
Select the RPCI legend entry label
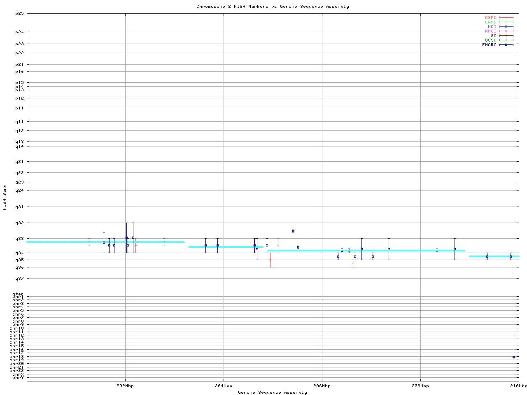(490, 31)
